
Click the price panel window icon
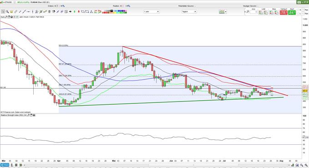[x=9, y=17]
